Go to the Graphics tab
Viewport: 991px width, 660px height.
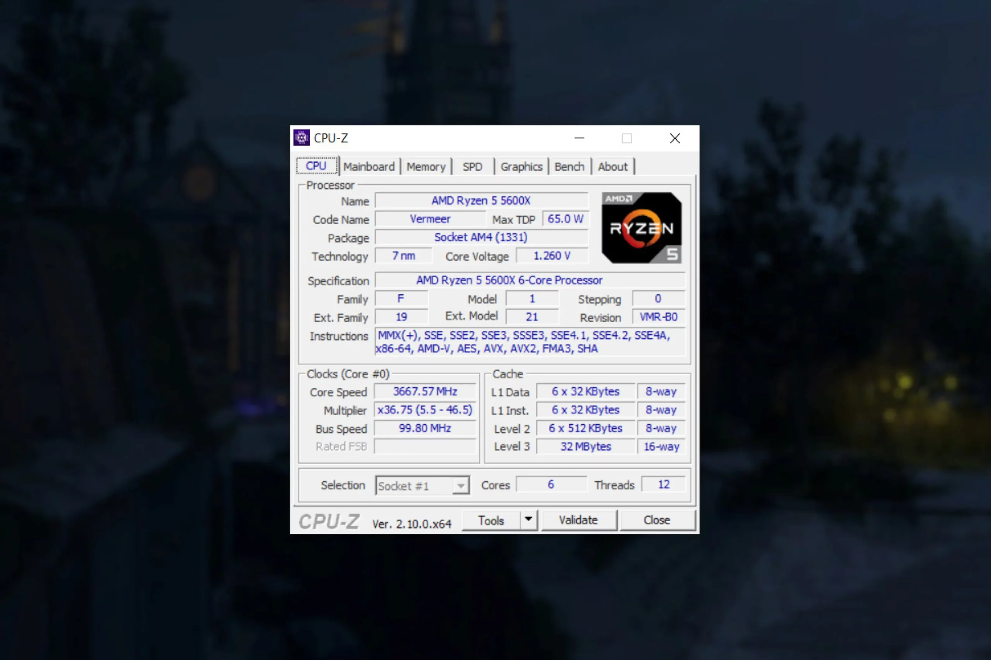[x=521, y=167]
